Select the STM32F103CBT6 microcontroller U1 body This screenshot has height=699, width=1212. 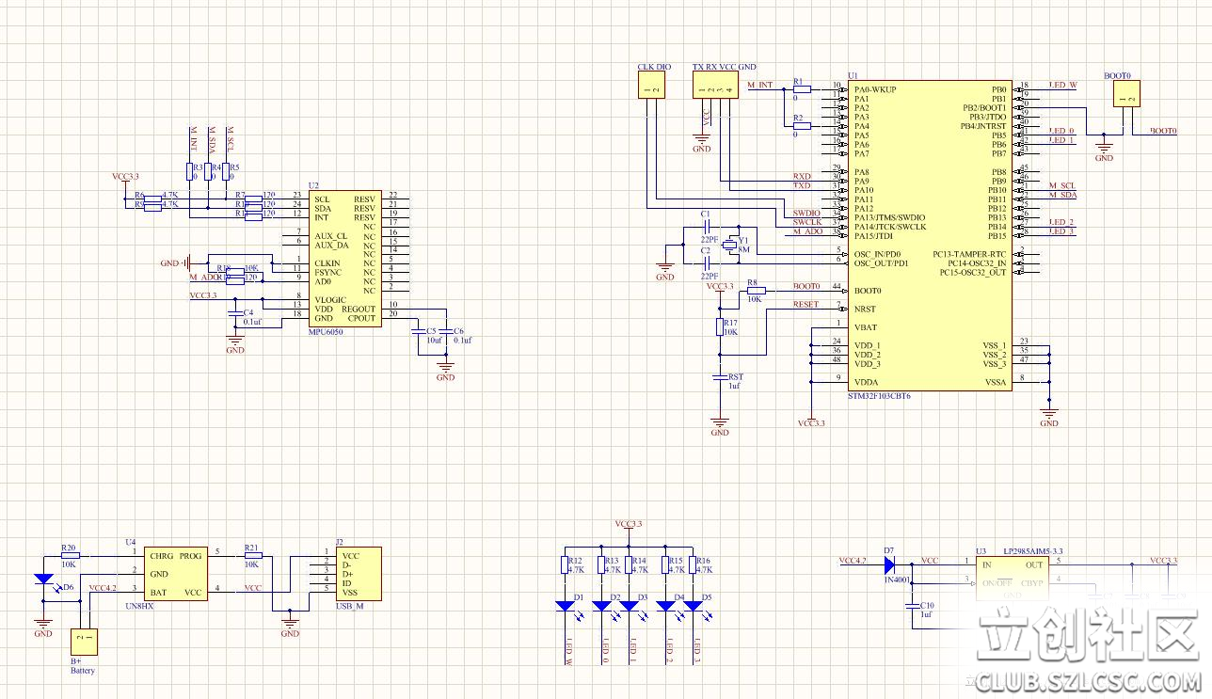coord(930,235)
